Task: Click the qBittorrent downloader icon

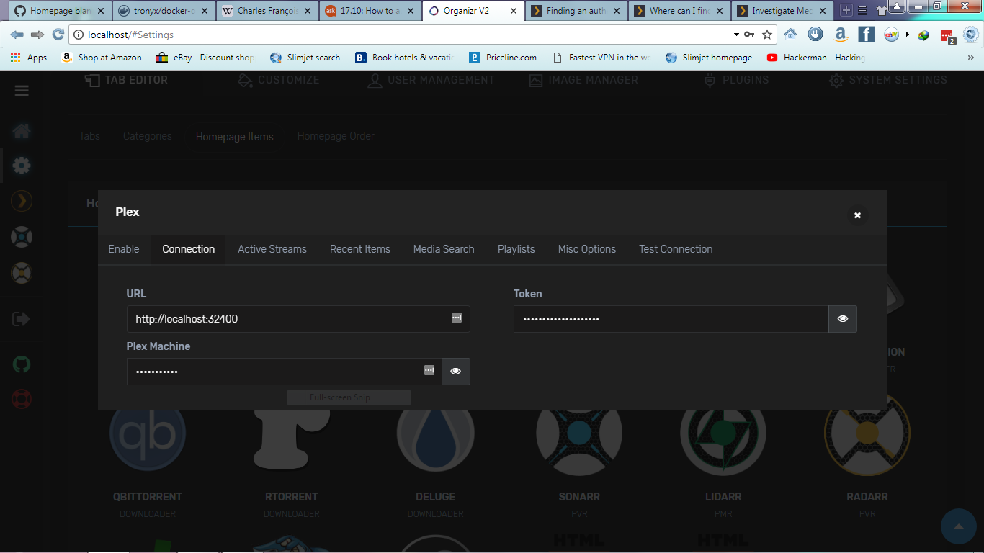Action: tap(147, 433)
